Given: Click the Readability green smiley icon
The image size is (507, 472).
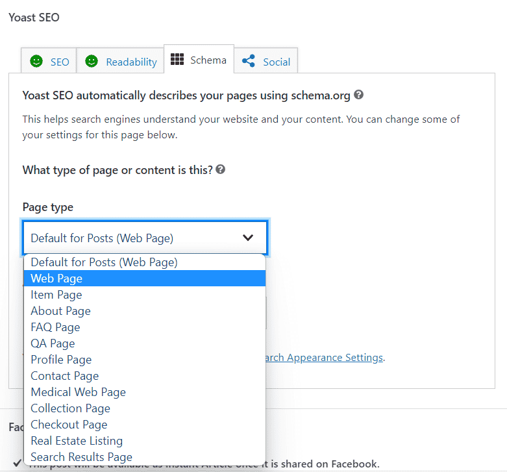Looking at the screenshot, I should tap(92, 61).
